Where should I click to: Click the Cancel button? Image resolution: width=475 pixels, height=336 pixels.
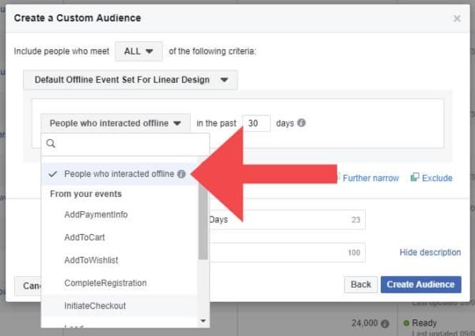point(28,285)
